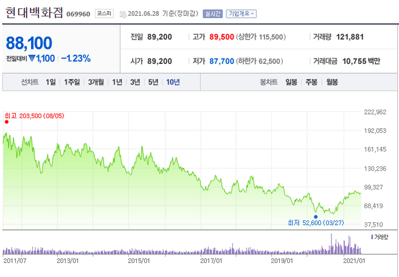Click the calendar icon beside 2021.06.28
399x277 pixels.
[123, 15]
